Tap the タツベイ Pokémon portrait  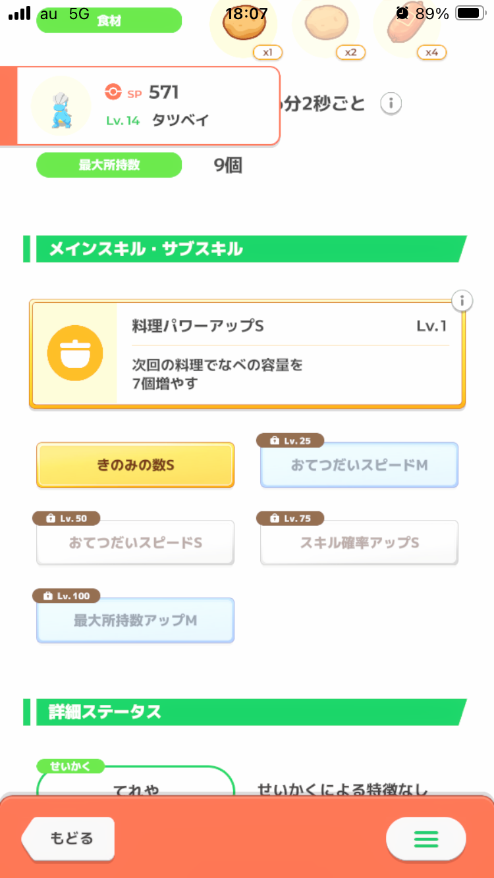tap(61, 106)
